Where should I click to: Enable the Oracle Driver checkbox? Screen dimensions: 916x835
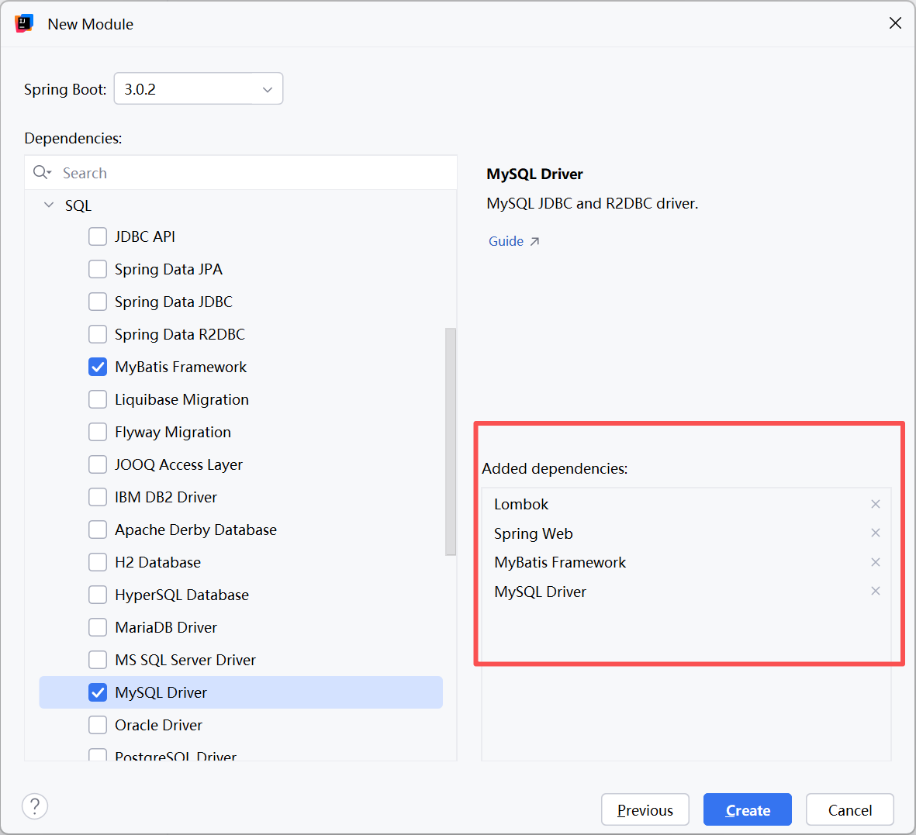click(x=98, y=725)
